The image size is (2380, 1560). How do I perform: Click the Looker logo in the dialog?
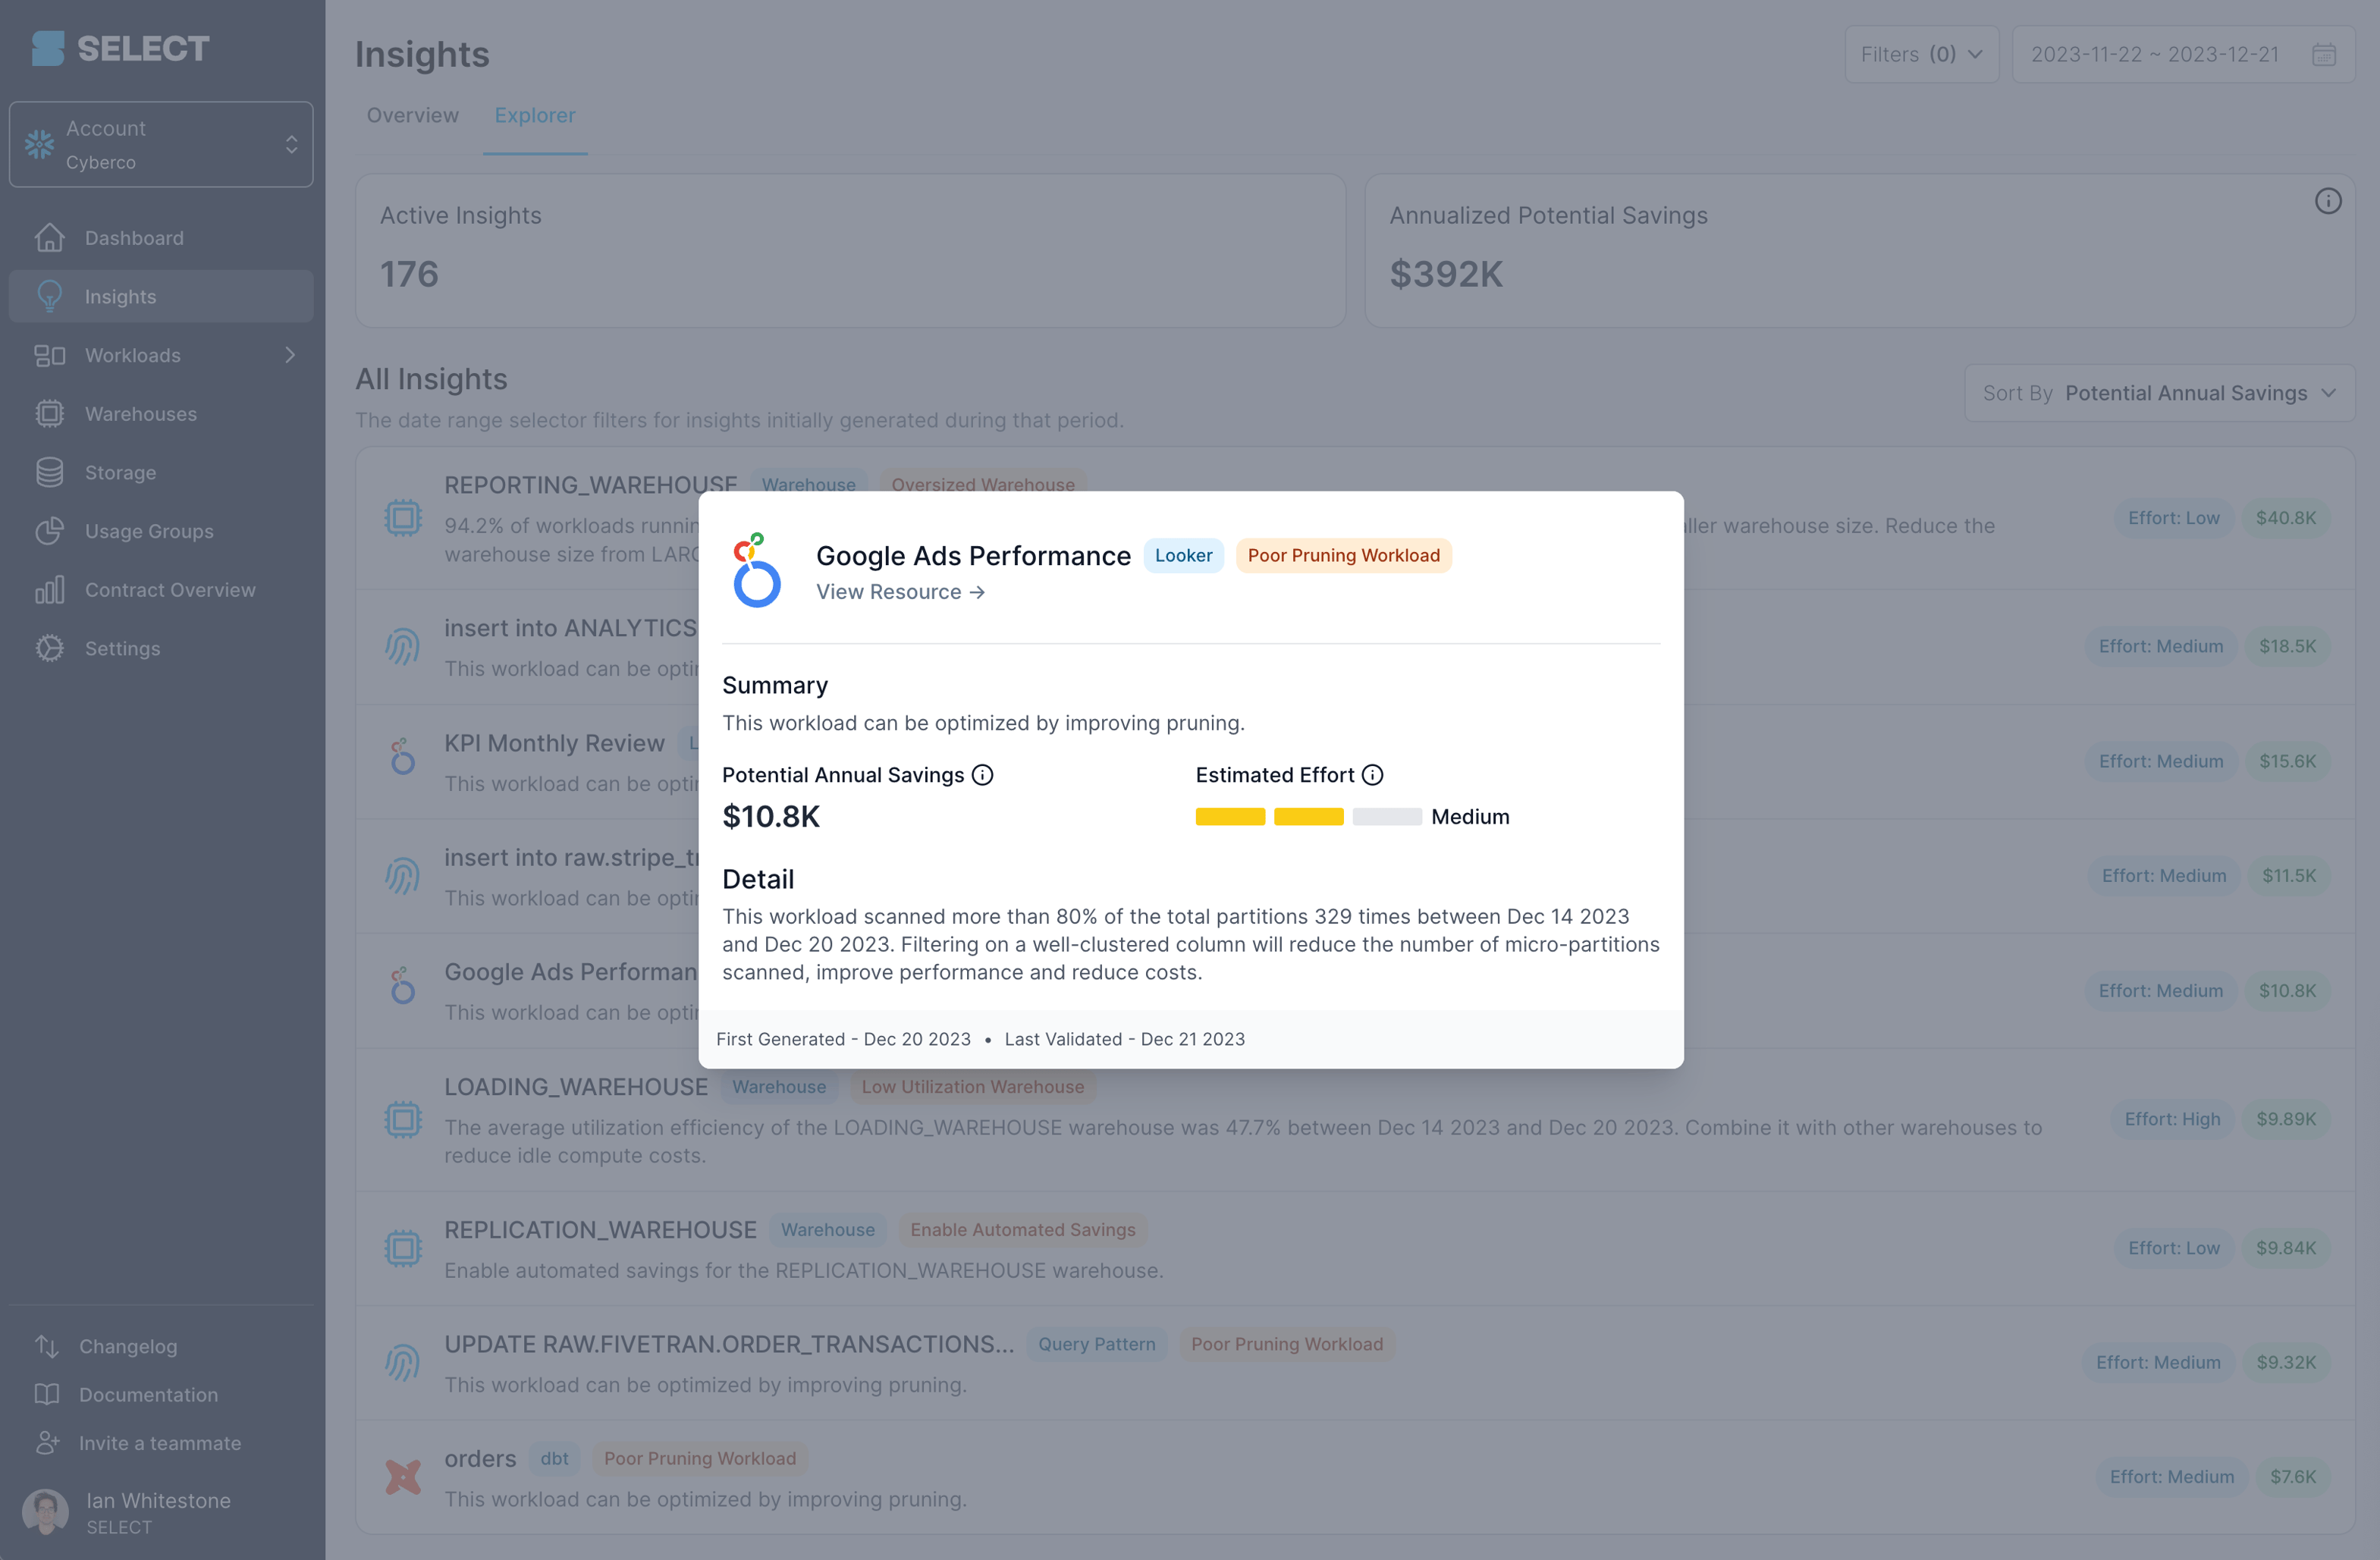pyautogui.click(x=756, y=569)
